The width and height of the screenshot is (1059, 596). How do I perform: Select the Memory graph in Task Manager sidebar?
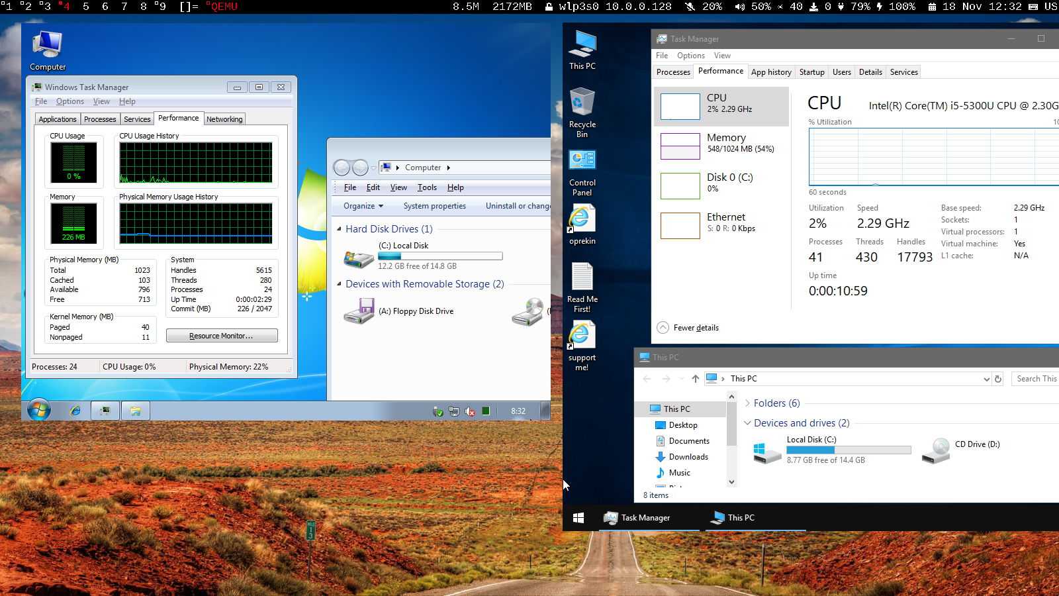721,144
